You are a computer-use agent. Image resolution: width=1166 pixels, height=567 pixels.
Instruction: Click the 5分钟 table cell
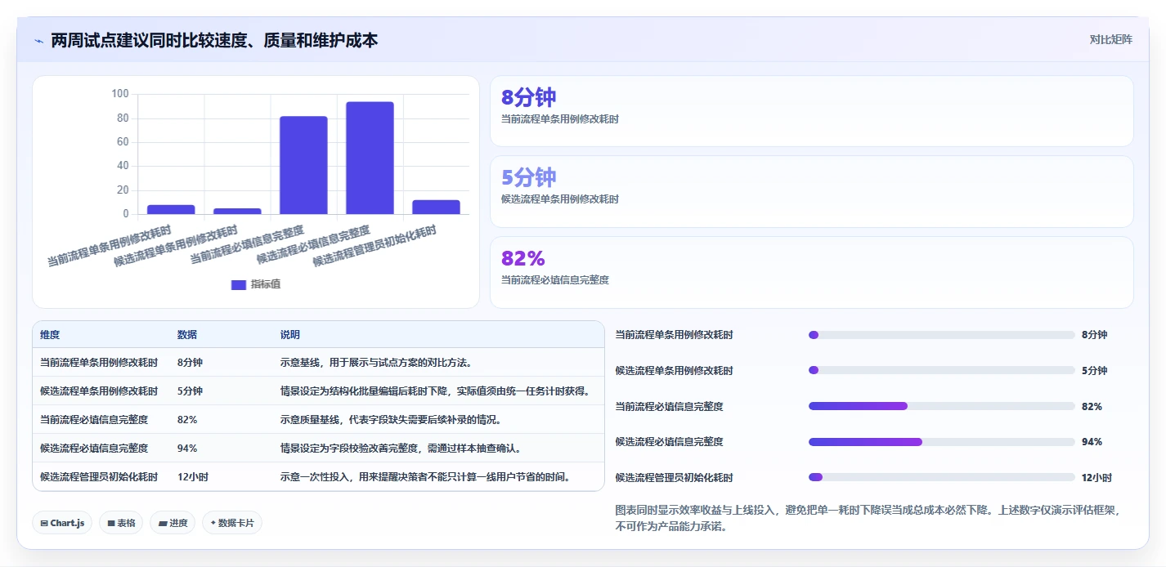[x=190, y=391]
